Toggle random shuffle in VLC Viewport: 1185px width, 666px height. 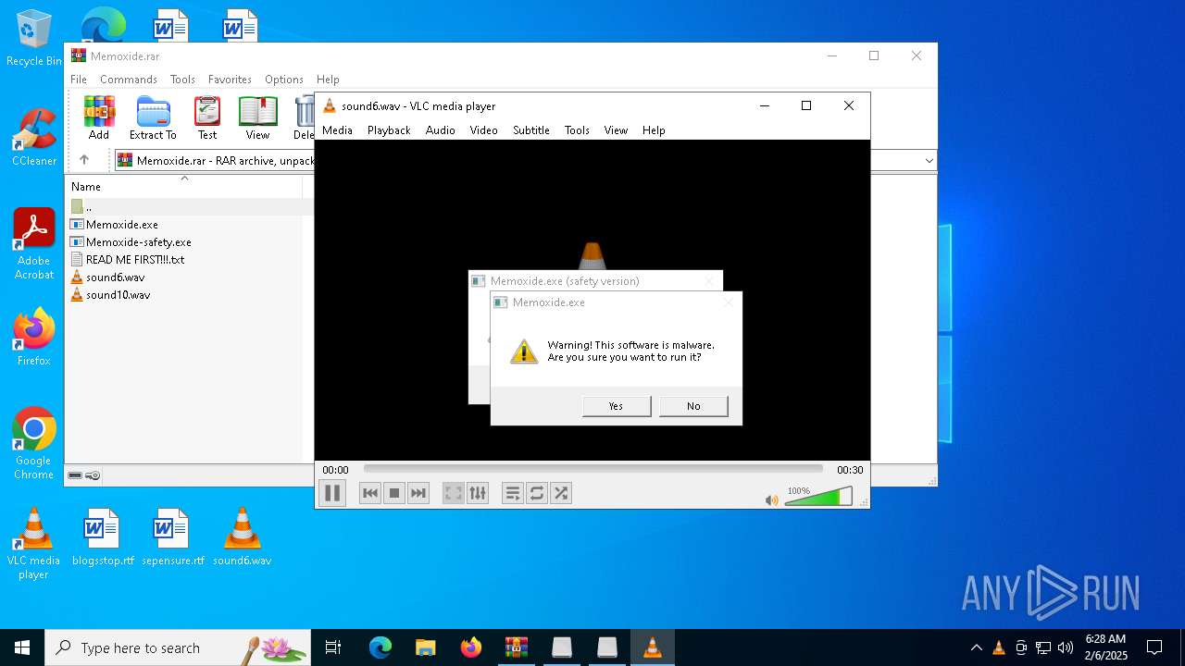[x=561, y=493]
